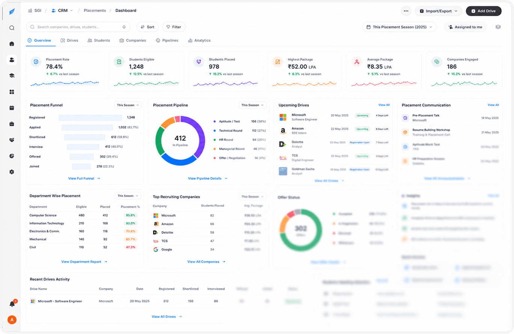Open the settings gear in the sidebar
The width and height of the screenshot is (514, 334).
click(x=12, y=172)
